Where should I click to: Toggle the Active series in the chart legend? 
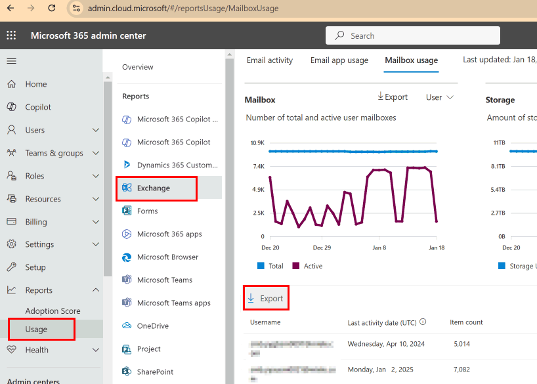(x=307, y=266)
